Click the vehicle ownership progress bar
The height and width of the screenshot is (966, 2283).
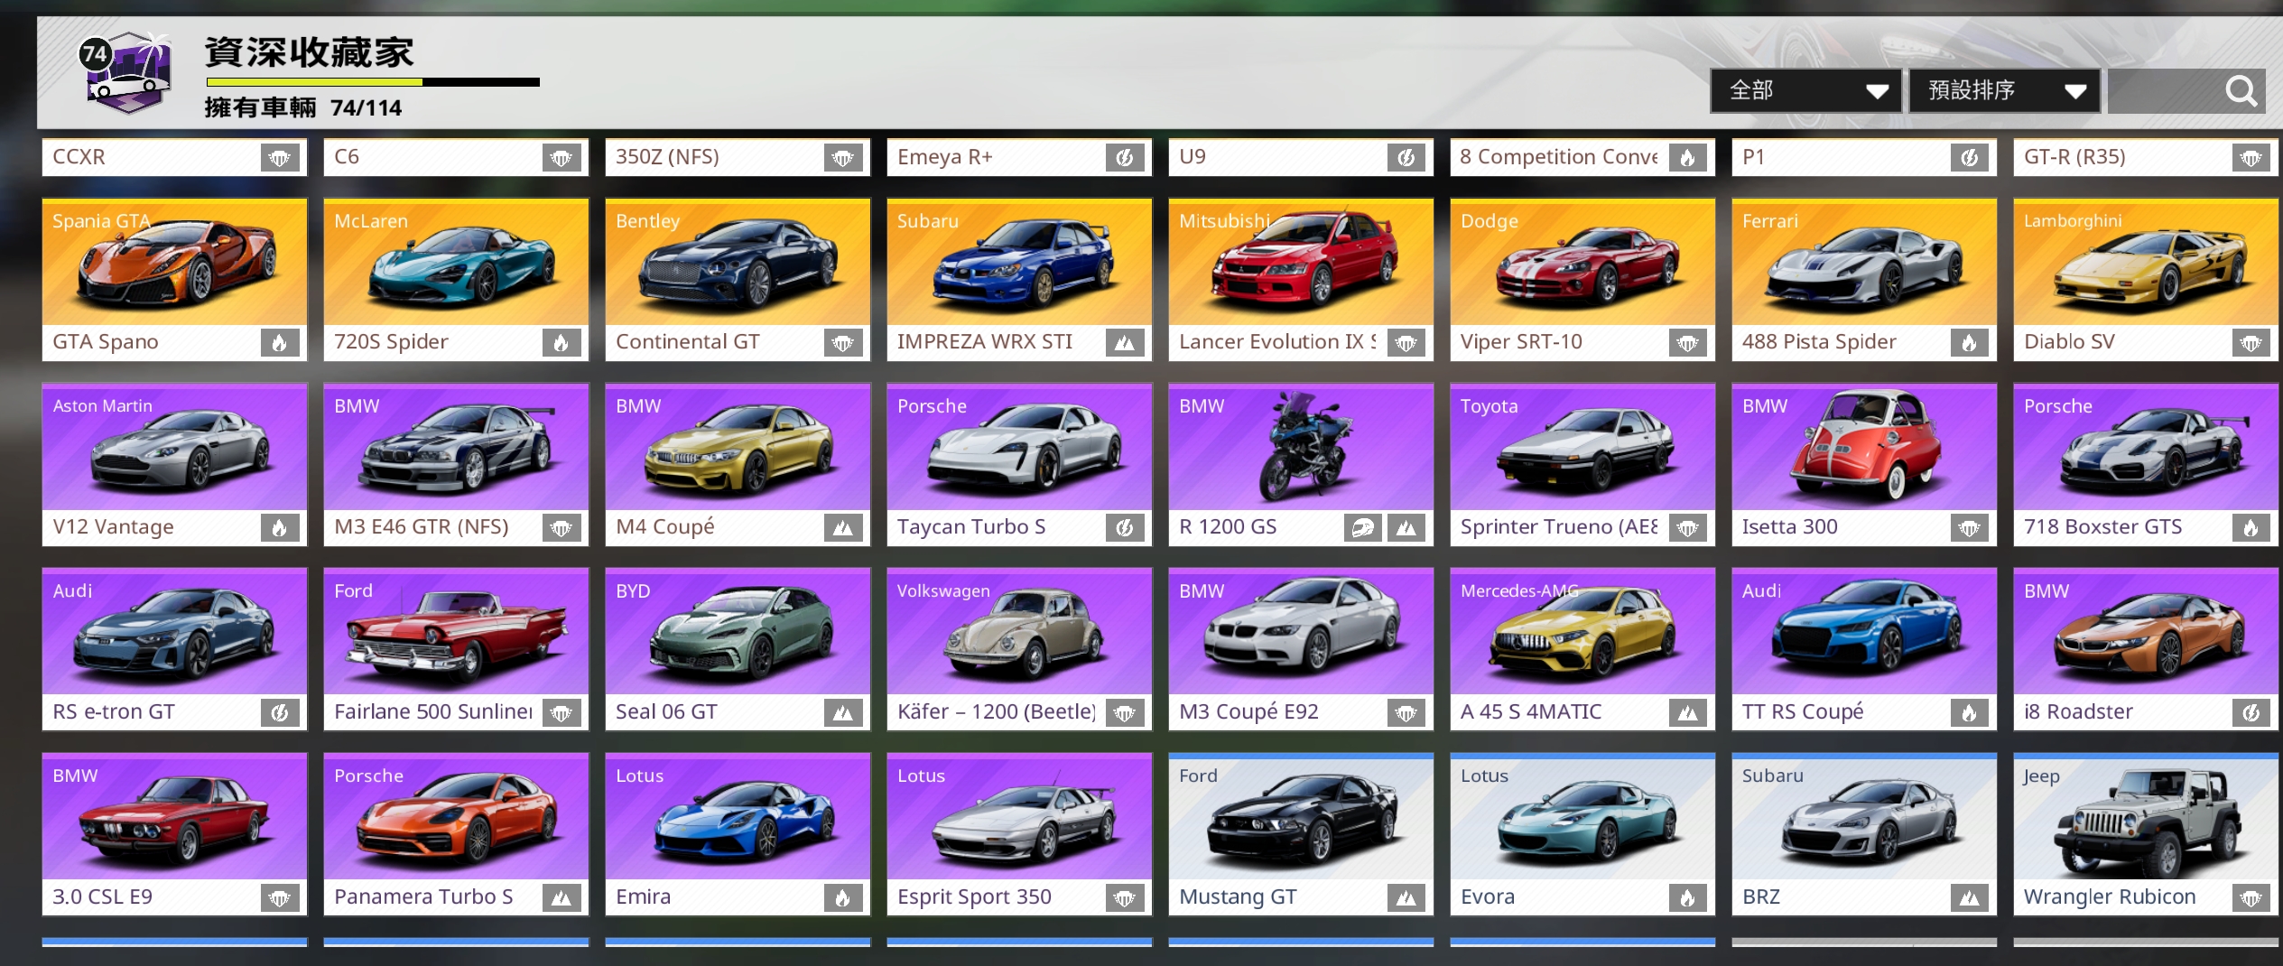(x=372, y=82)
